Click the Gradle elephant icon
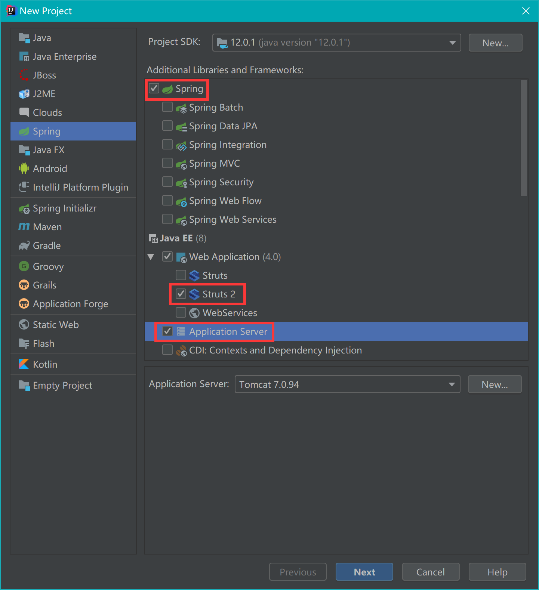This screenshot has height=590, width=539. (x=24, y=245)
